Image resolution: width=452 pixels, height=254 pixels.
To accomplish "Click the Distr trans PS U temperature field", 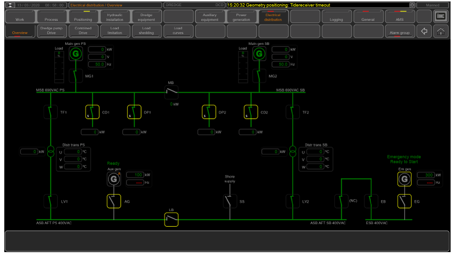I will coord(73,152).
